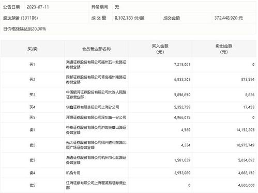
Task: Select the stock name 超达装备 (301186)
Action: tap(20, 18)
